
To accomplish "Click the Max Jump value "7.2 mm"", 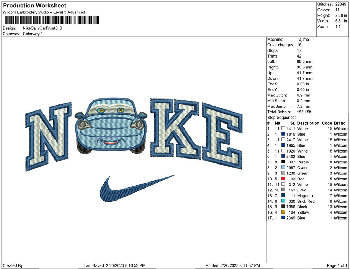I will click(x=304, y=106).
